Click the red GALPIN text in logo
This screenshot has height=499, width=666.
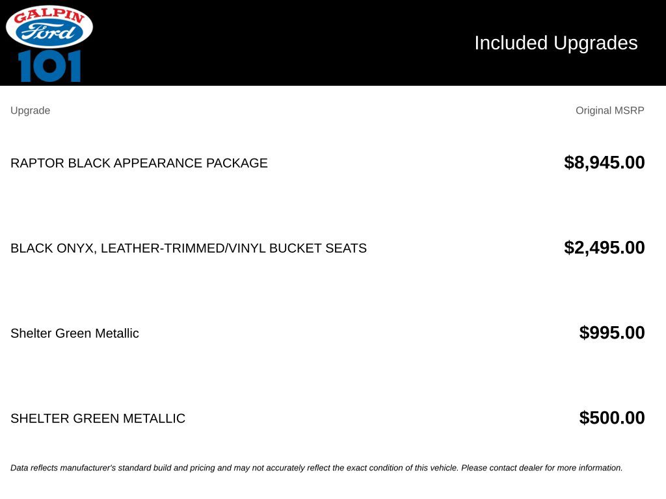49,16
